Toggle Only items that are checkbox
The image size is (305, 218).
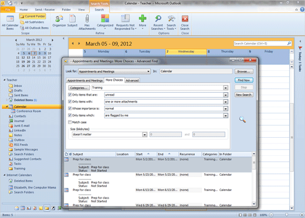tap(70, 95)
